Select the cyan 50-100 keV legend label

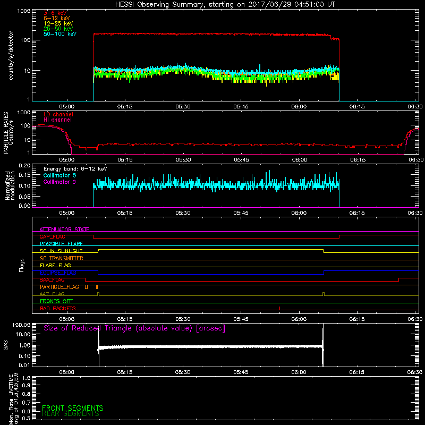pos(60,34)
